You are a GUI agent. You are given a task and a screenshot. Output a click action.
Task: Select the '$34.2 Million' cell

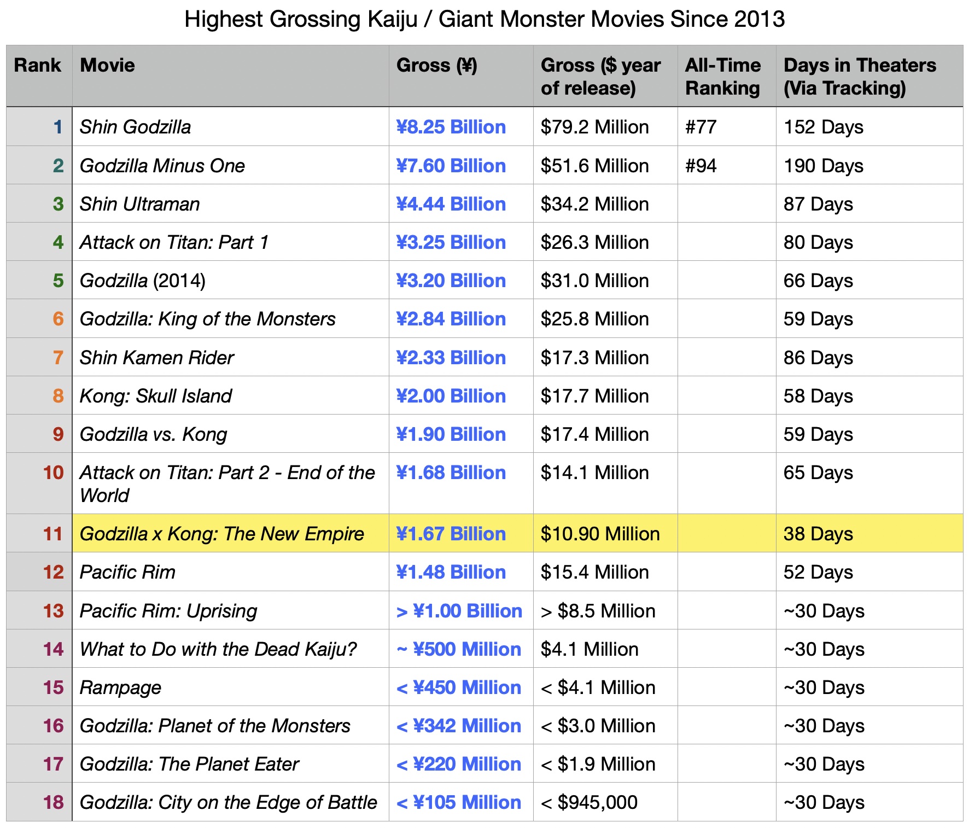coord(605,203)
